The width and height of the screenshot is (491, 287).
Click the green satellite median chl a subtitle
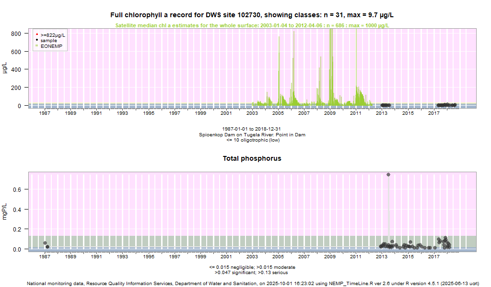point(252,25)
